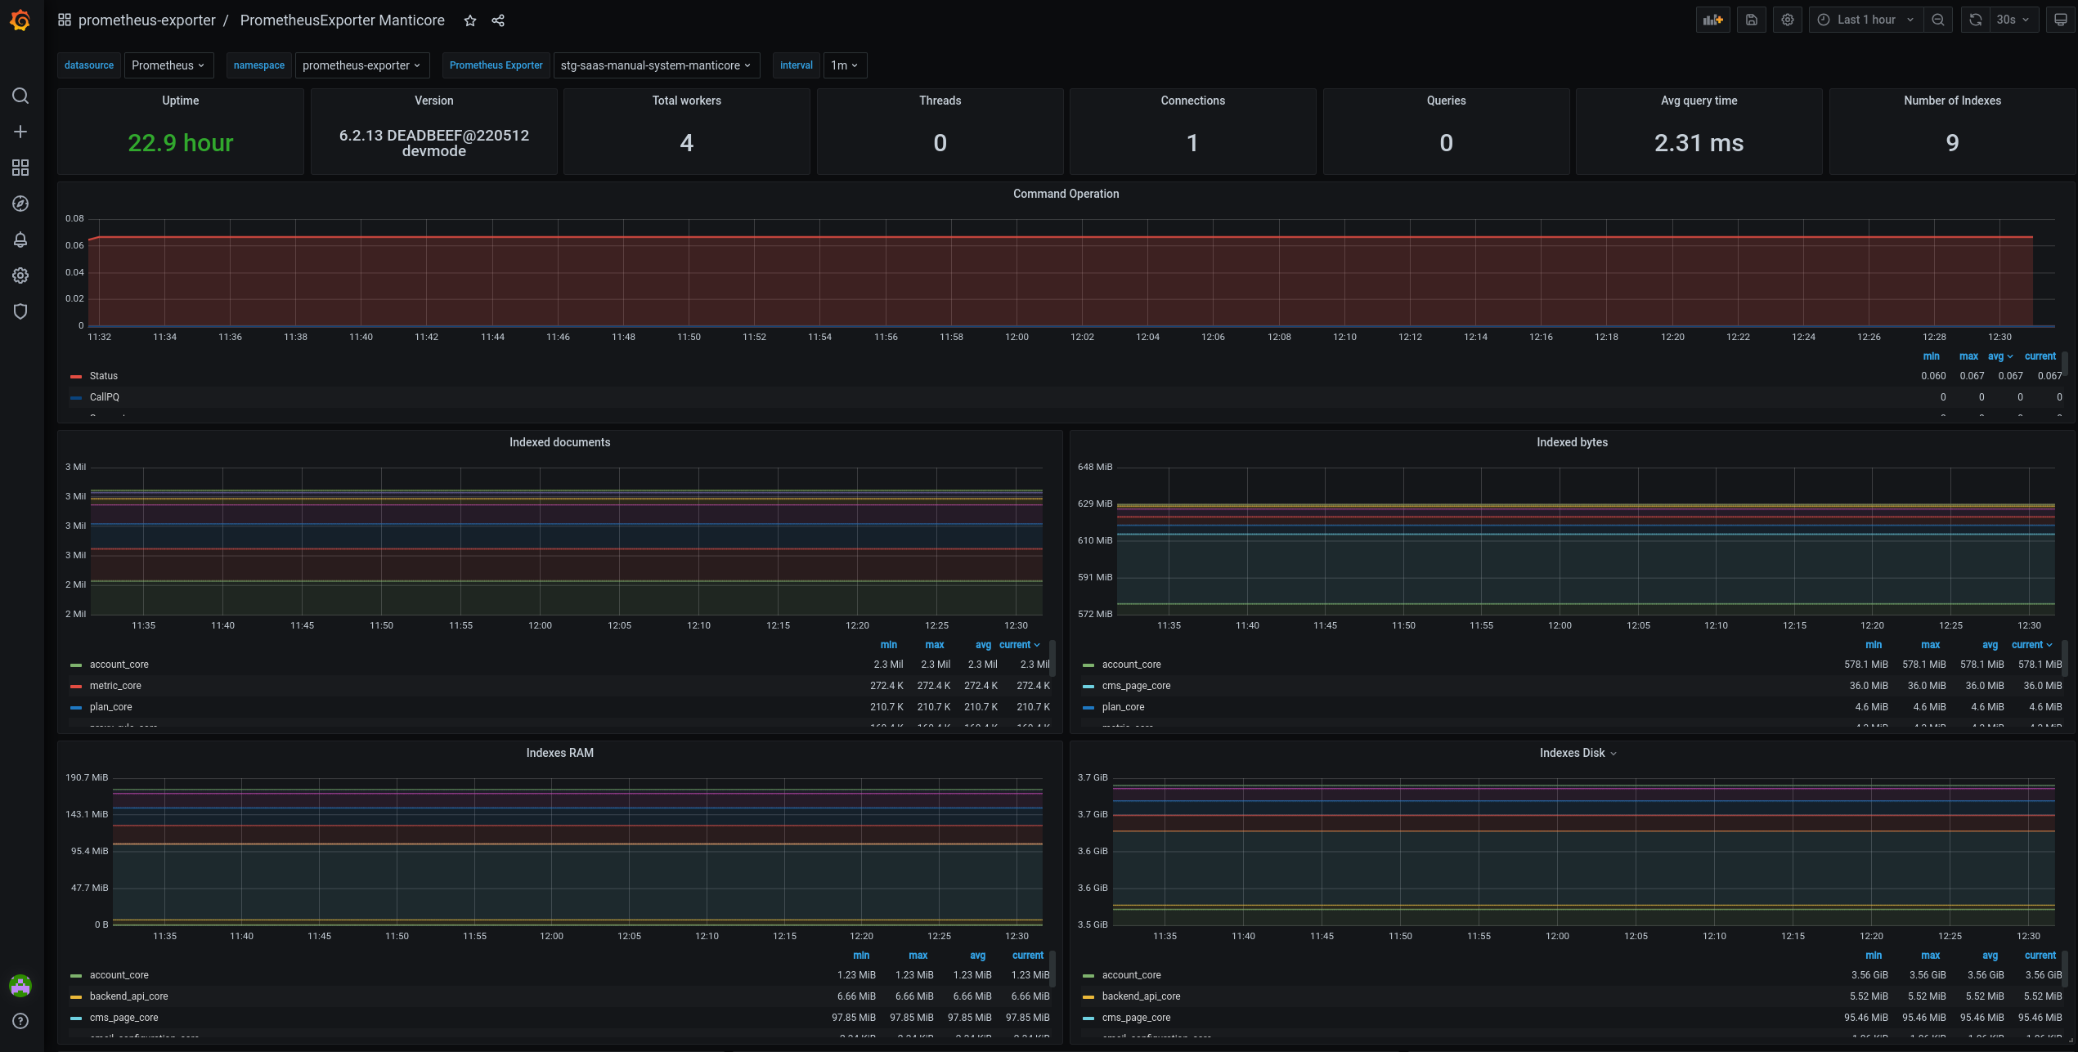Screen dimensions: 2078x1052
Task: Click the Add panel icon
Action: pyautogui.click(x=1712, y=20)
